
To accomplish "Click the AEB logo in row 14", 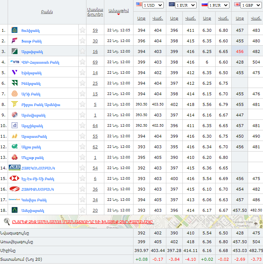I will [x=15, y=168].
